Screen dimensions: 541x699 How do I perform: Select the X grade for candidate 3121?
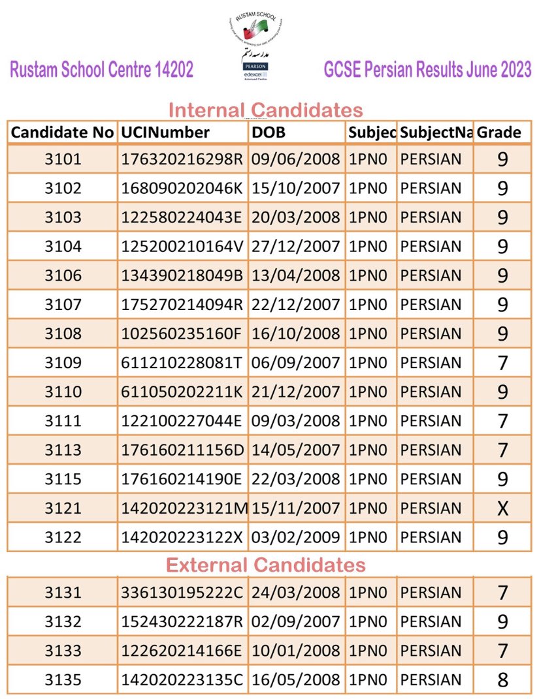coord(502,508)
